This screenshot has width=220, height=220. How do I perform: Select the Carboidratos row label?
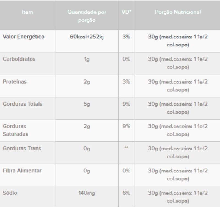(19, 59)
